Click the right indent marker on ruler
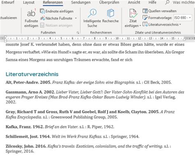This screenshot has width=195, height=160. 184,39
